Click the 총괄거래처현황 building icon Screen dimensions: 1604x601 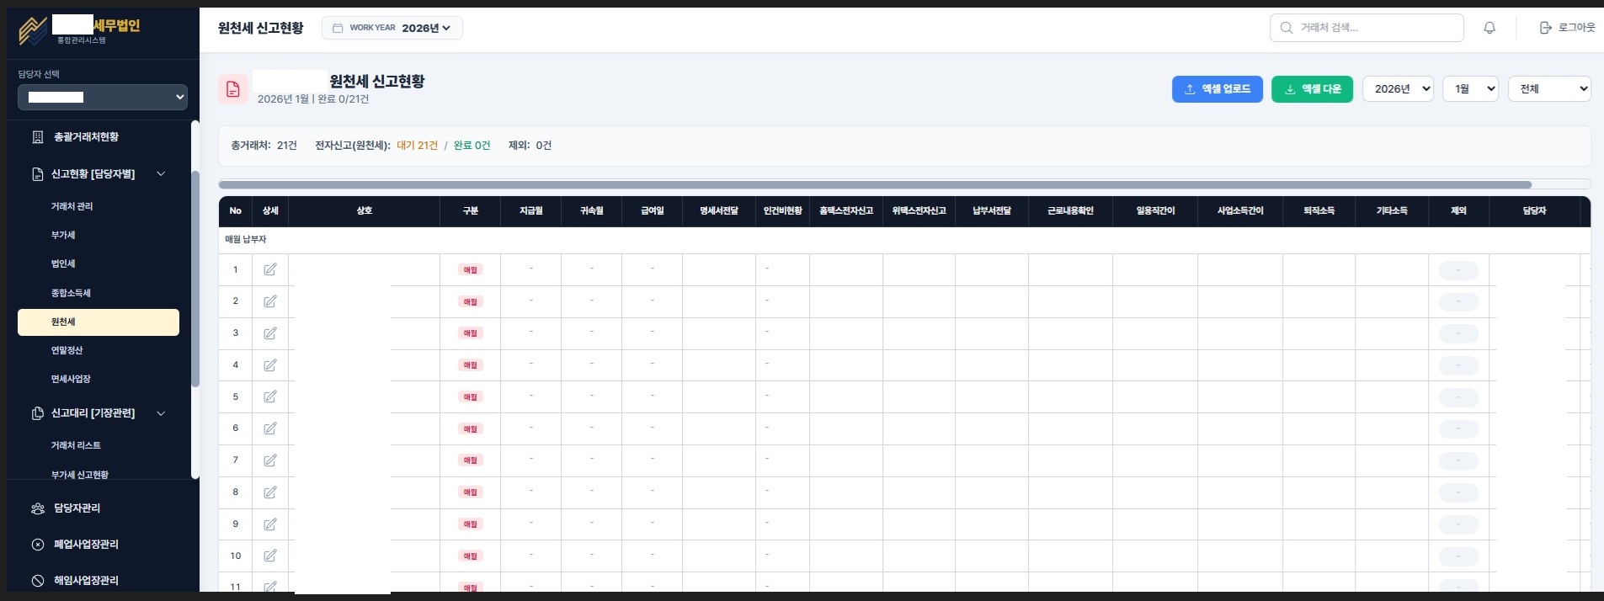click(x=38, y=136)
